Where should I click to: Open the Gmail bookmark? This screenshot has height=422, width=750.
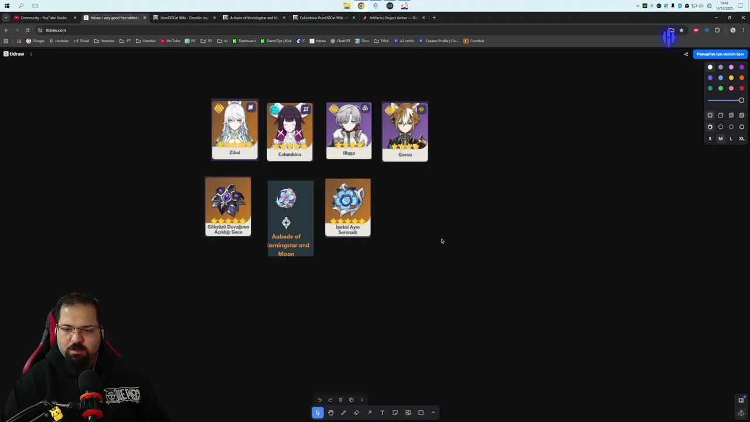point(81,41)
